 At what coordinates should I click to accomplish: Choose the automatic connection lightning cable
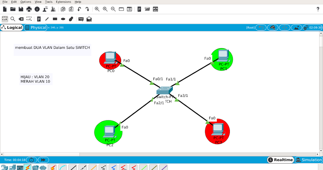52,167
